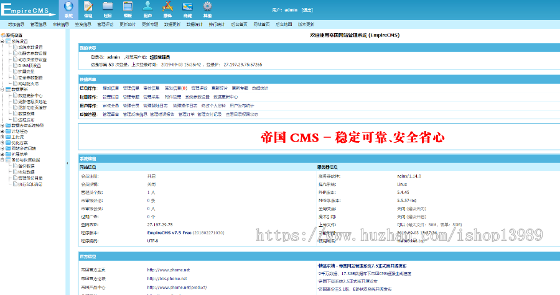Click page icon of 远程发布 tree item
The height and width of the screenshot is (295, 560).
click(x=15, y=119)
